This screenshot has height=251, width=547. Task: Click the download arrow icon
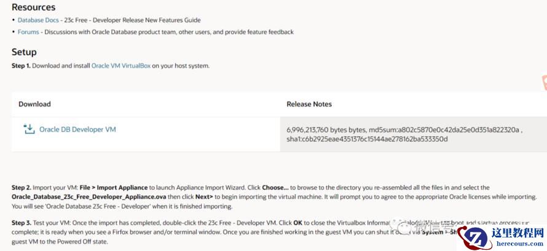[x=30, y=129]
